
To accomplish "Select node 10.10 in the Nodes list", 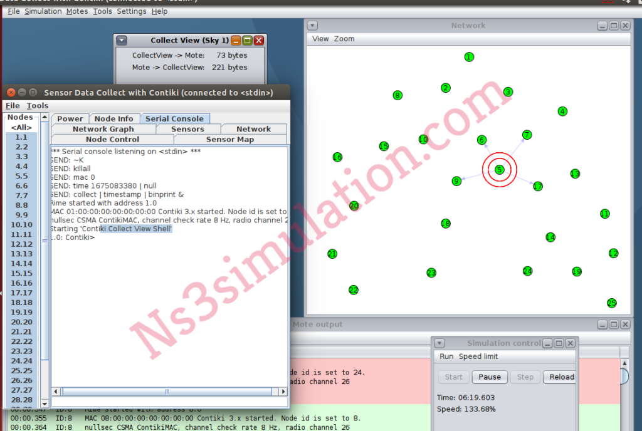I will [21, 224].
